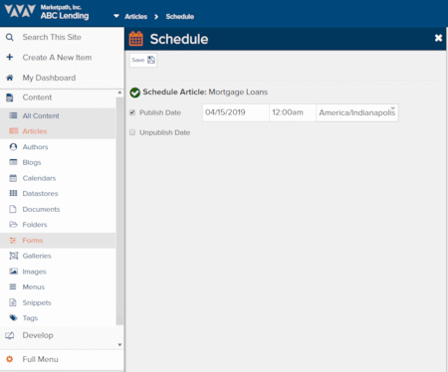Open Search This Site

[52, 37]
